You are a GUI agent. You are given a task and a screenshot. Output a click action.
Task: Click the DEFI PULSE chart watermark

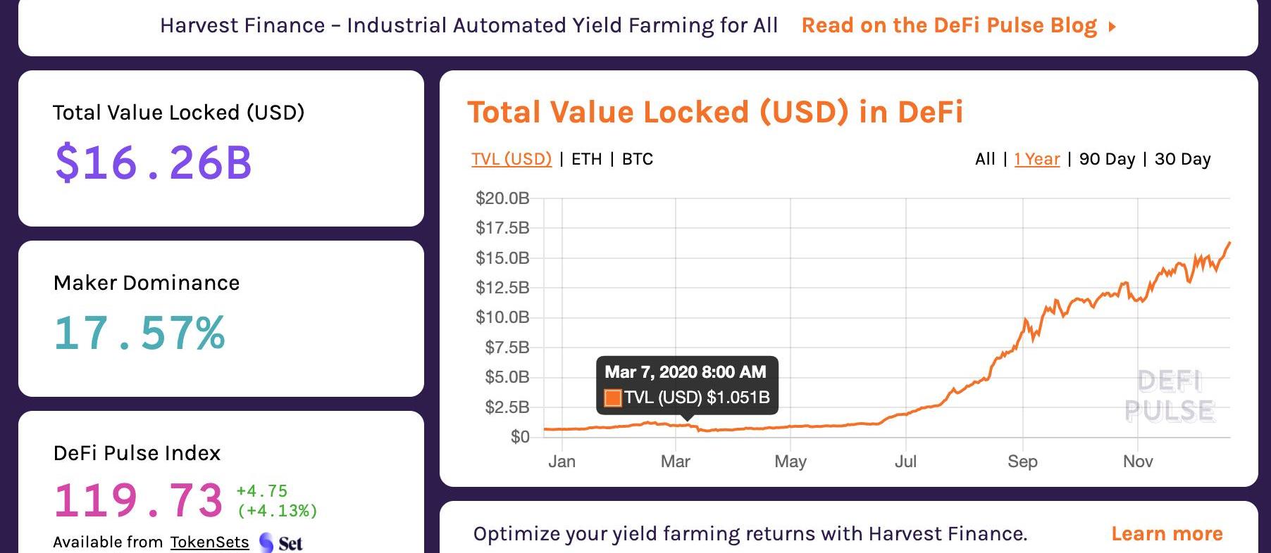(1169, 396)
